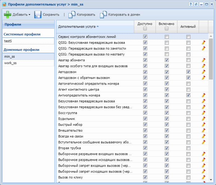This screenshot has width=216, height=185.
Task: Click the Copy to domain icon
Action: coord(103,14)
